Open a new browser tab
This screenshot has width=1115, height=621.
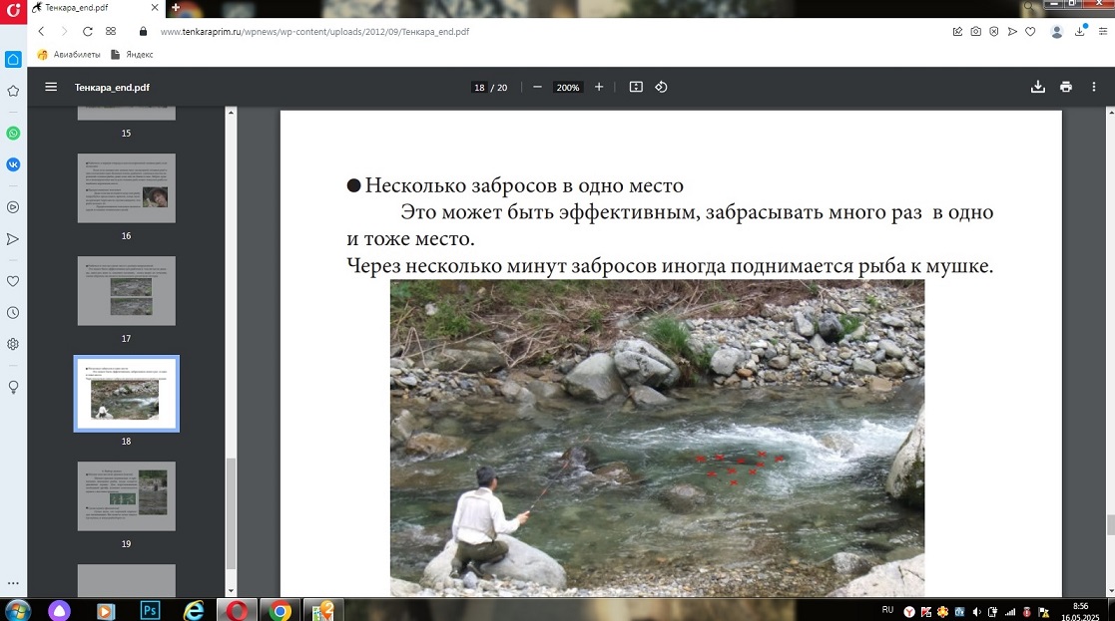tap(176, 8)
